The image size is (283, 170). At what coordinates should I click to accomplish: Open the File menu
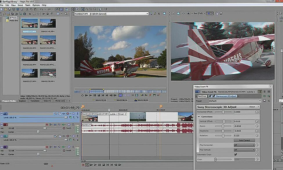[x=2, y=5]
